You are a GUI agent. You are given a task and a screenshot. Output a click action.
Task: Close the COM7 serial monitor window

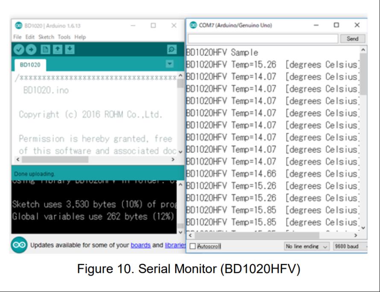(357, 25)
